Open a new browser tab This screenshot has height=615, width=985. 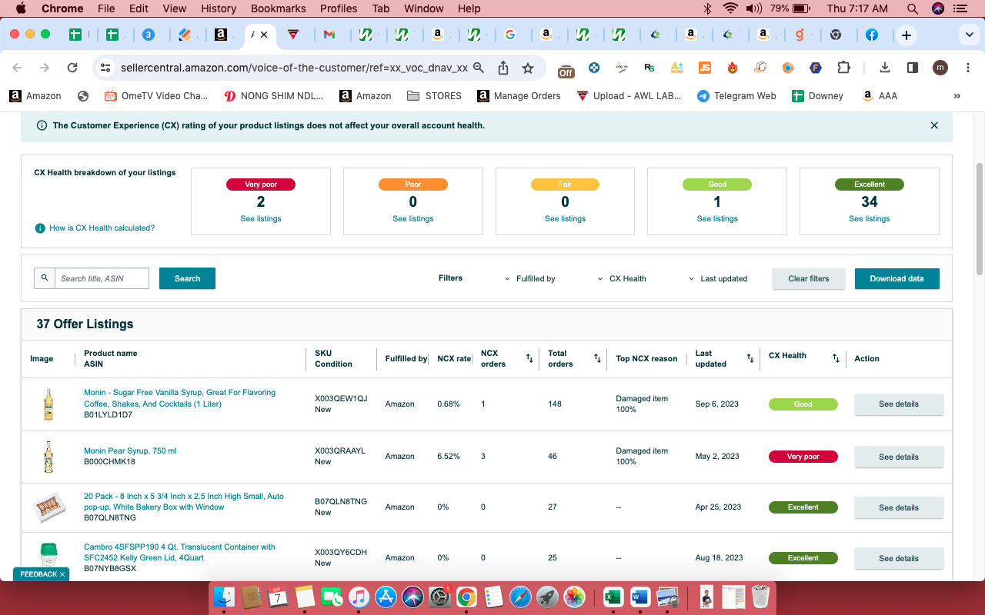tap(907, 35)
